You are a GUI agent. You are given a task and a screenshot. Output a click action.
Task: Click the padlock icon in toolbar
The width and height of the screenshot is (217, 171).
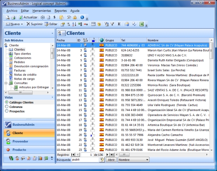click(75, 17)
